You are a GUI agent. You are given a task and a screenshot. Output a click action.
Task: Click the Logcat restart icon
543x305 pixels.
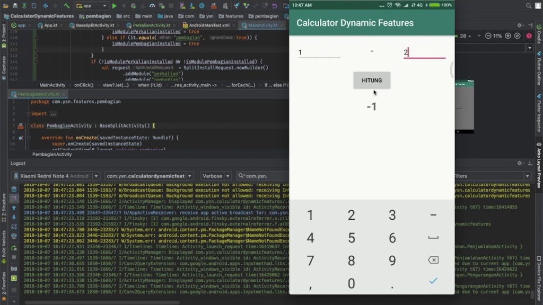point(14,248)
